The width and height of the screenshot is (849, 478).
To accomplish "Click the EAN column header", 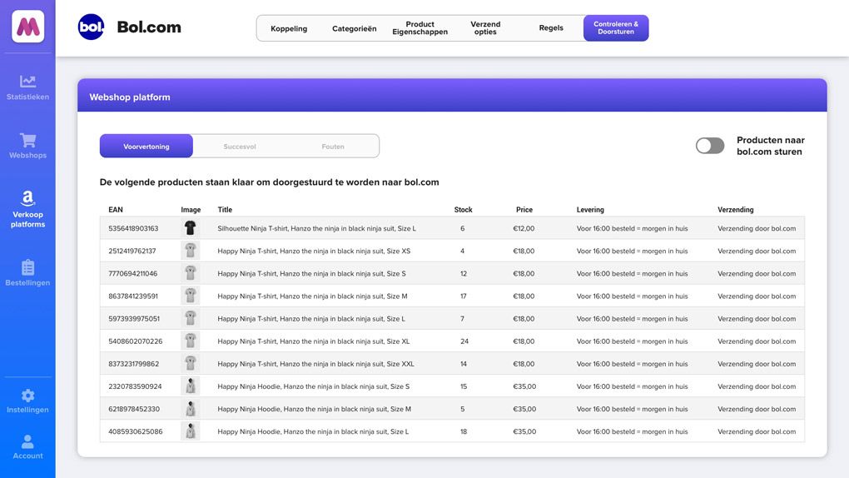I will click(x=116, y=210).
